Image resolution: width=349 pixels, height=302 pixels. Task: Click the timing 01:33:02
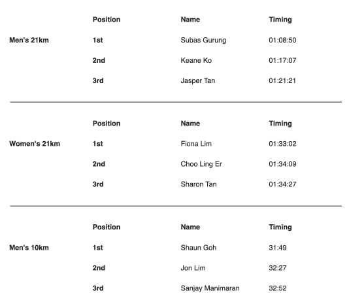coord(282,144)
